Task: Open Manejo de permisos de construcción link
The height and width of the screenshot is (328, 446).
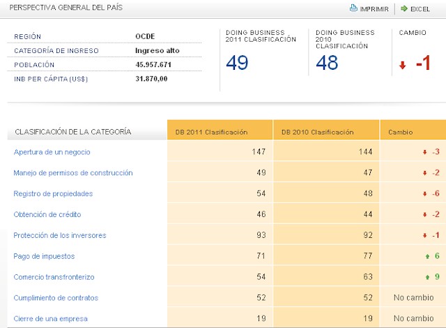Action: (x=73, y=173)
